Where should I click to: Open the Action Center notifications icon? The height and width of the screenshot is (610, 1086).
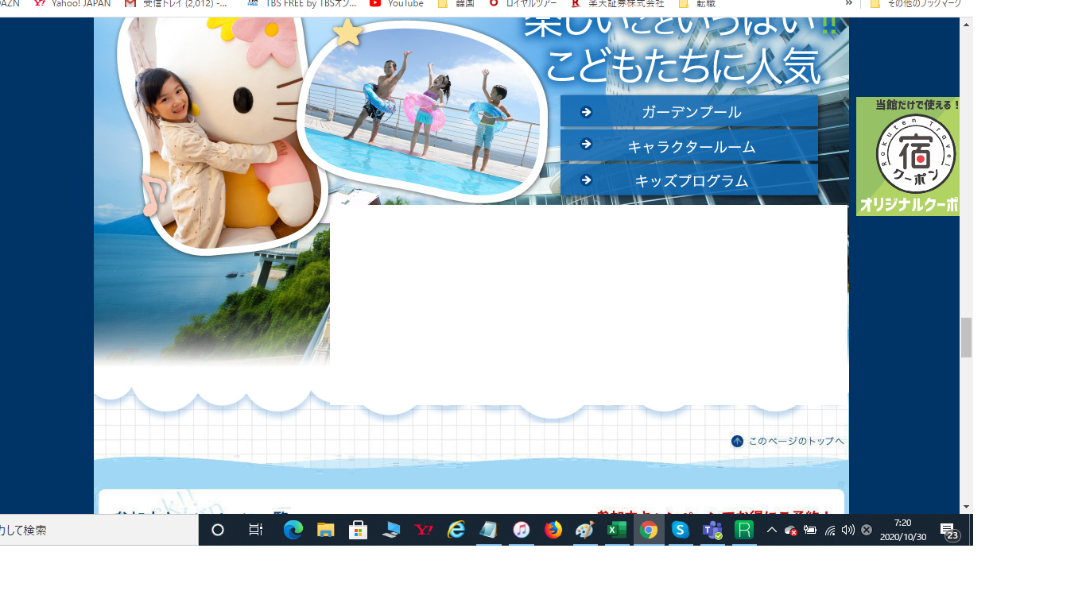[x=948, y=531]
